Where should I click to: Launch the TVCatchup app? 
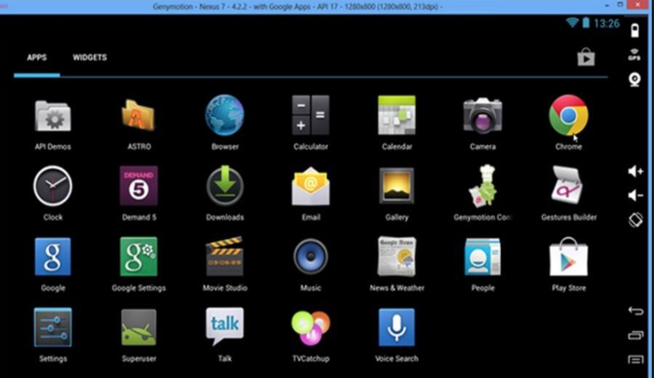tap(311, 328)
